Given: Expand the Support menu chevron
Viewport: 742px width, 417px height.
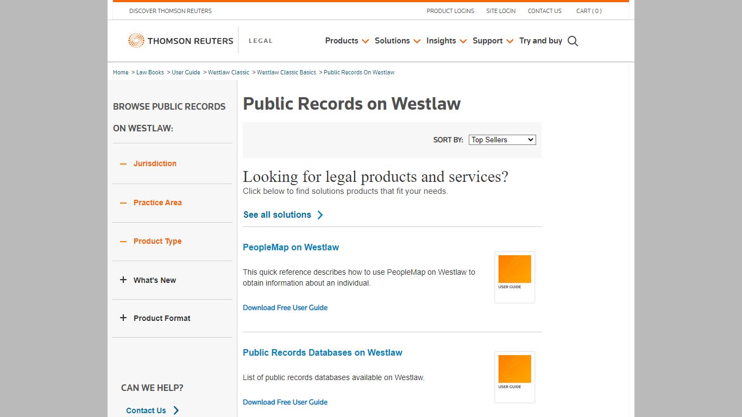Looking at the screenshot, I should (x=510, y=41).
